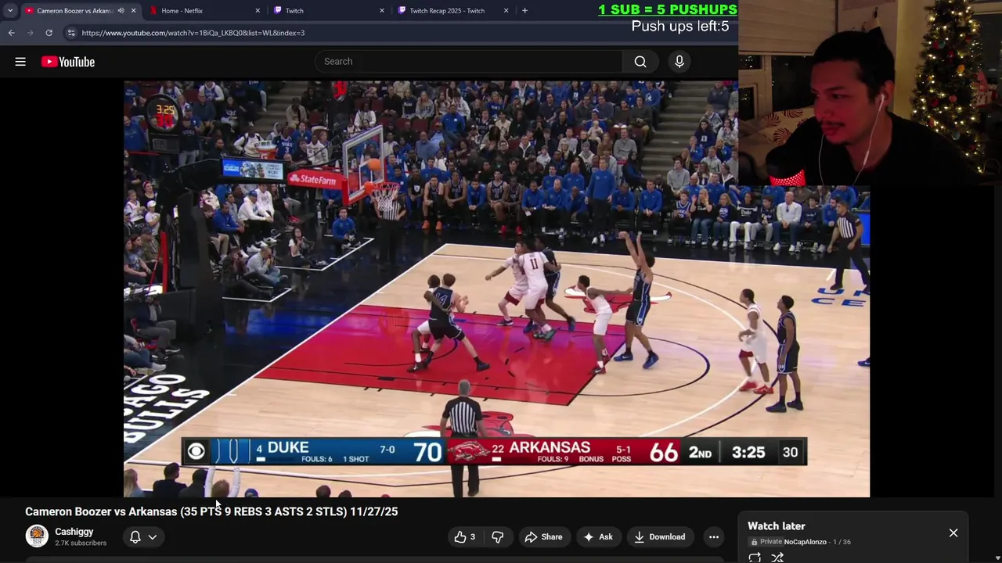Expand the subscription notification chevron
The image size is (1002, 563).
click(x=153, y=537)
